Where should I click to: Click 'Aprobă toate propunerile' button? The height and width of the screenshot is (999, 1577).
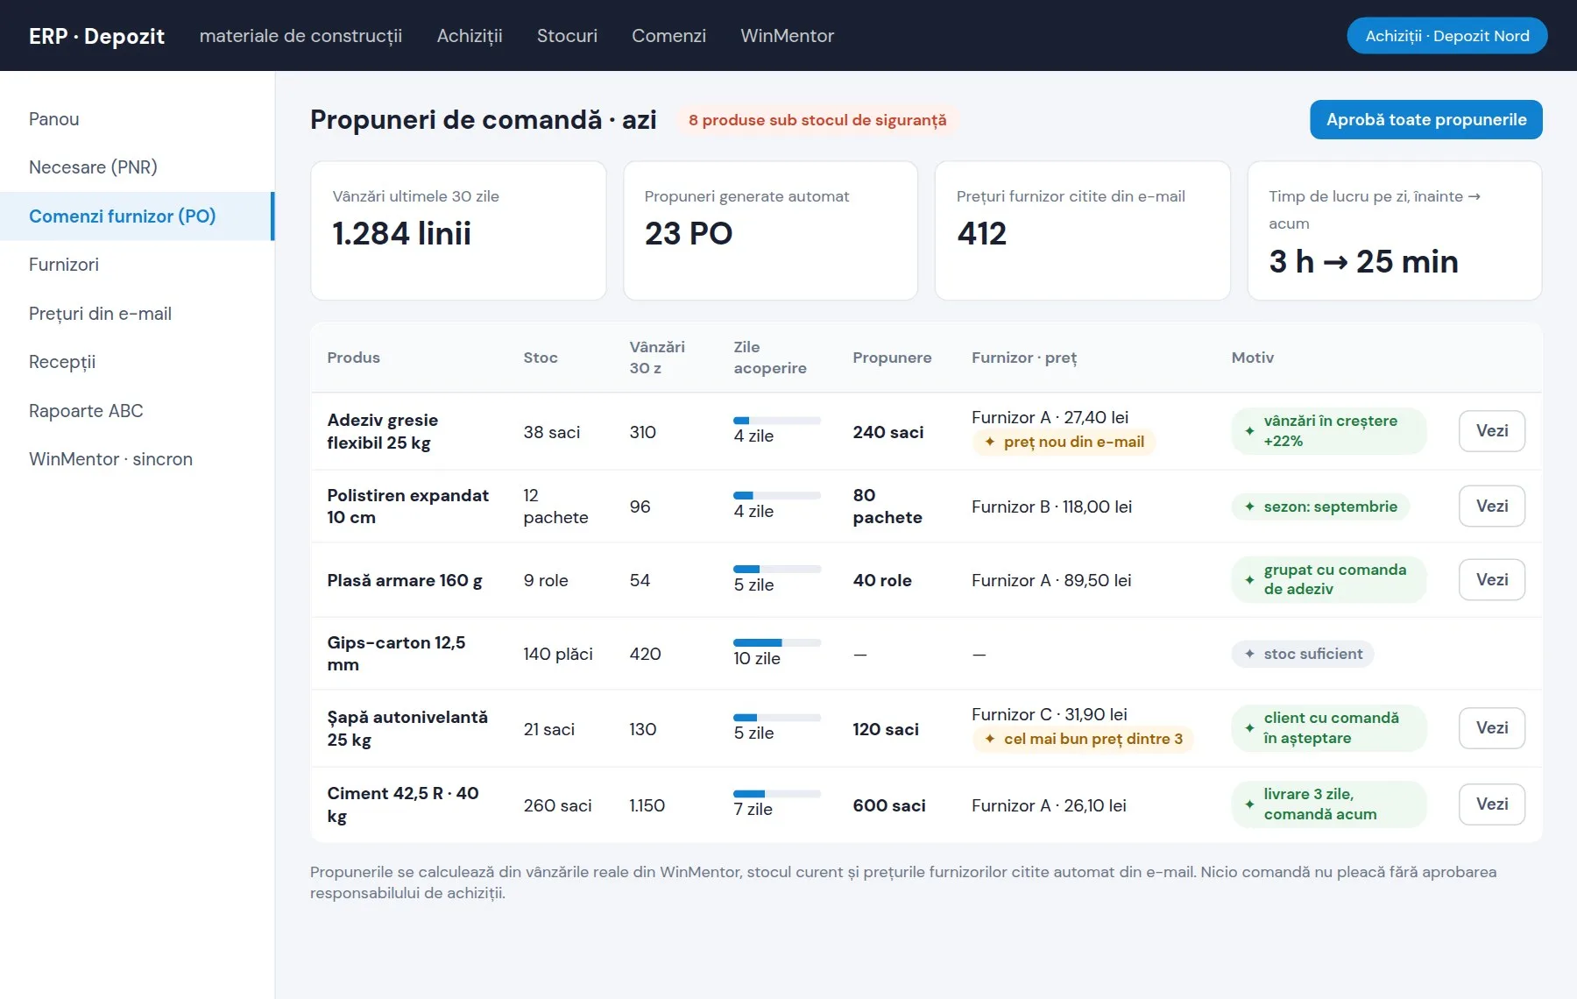1426,119
